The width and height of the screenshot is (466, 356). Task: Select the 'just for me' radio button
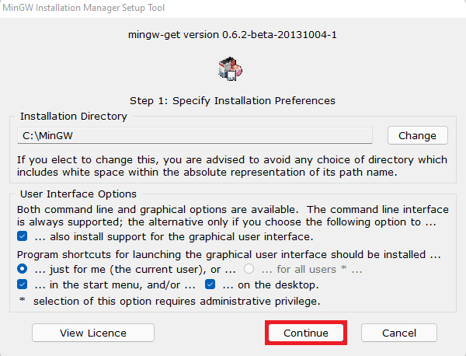click(23, 269)
